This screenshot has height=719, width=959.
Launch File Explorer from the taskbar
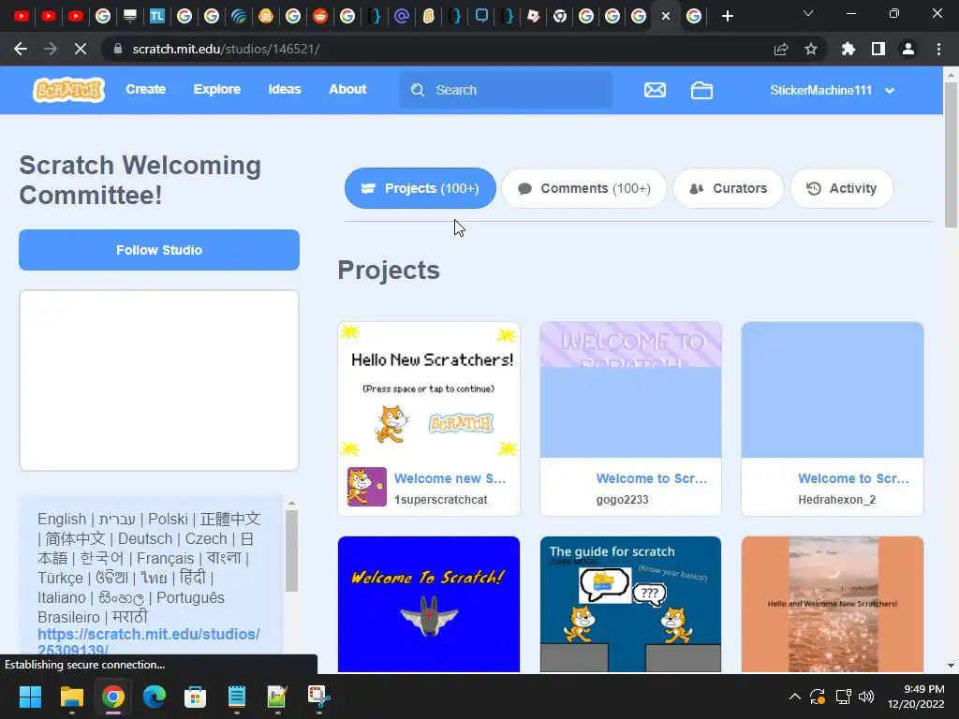point(71,697)
